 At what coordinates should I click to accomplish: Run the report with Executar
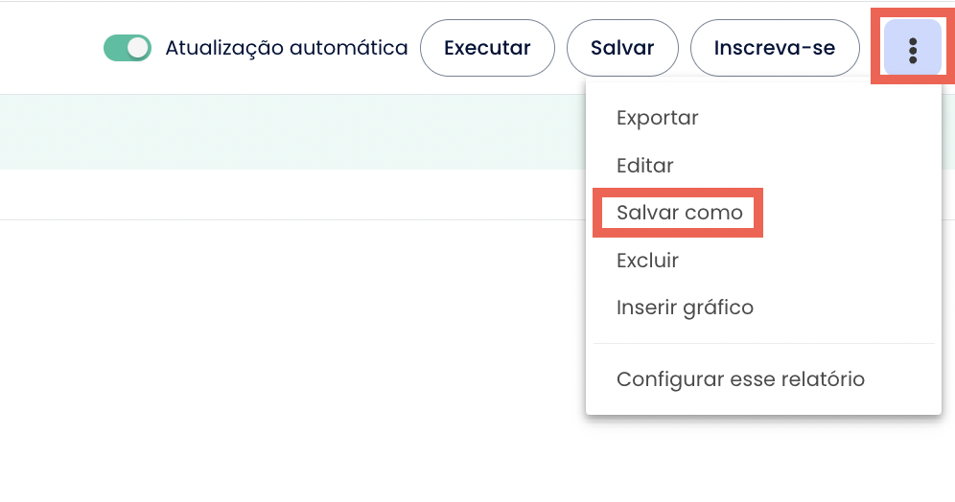click(487, 48)
